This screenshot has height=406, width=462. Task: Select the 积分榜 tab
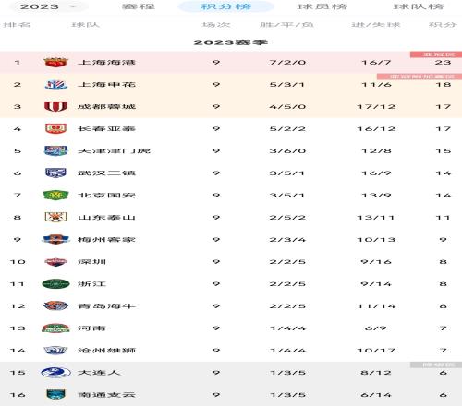point(225,6)
